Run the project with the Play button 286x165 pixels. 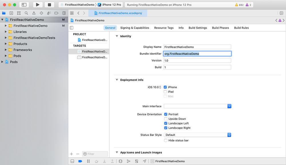[37, 5]
